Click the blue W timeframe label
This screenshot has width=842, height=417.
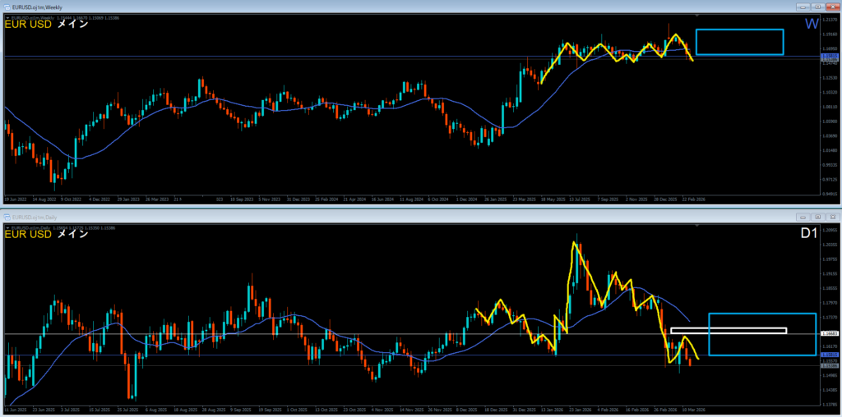[x=811, y=25]
